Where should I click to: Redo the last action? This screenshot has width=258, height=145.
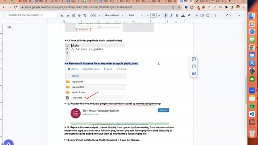pos(68,15)
